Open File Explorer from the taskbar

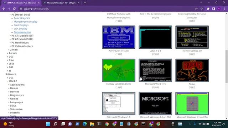[x=92, y=124]
